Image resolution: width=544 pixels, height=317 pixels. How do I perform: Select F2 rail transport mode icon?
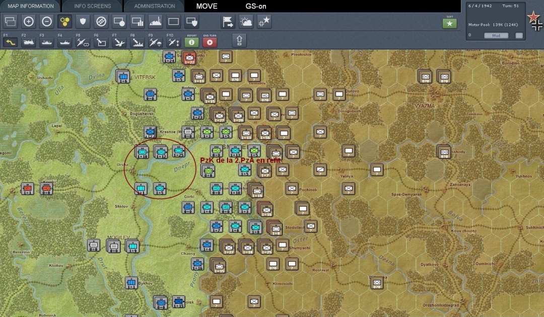(28, 42)
